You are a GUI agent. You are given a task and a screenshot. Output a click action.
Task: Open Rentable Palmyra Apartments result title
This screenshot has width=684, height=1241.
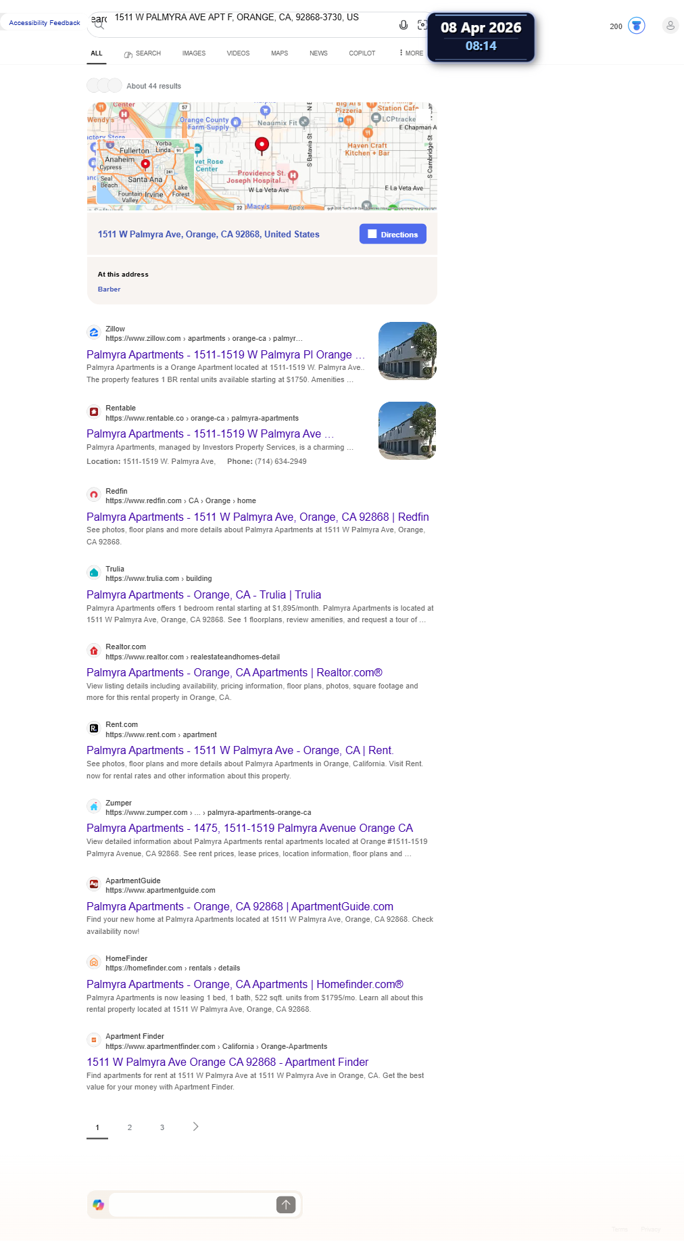tap(210, 434)
